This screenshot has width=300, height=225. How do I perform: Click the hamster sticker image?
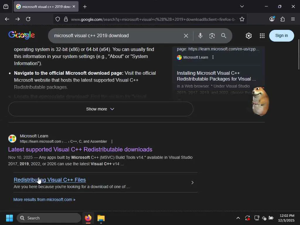click(260, 101)
